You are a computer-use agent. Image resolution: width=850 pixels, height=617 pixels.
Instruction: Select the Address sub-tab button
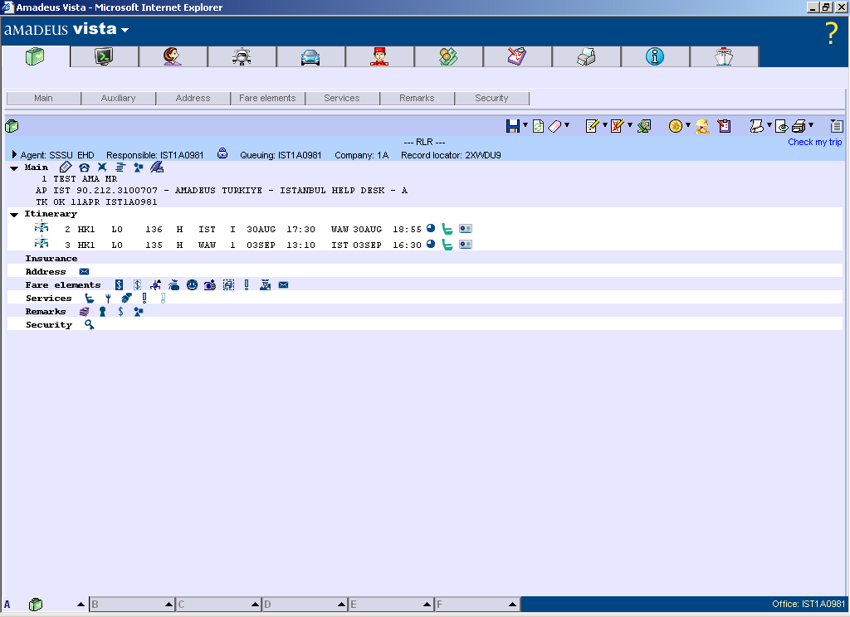[x=193, y=98]
